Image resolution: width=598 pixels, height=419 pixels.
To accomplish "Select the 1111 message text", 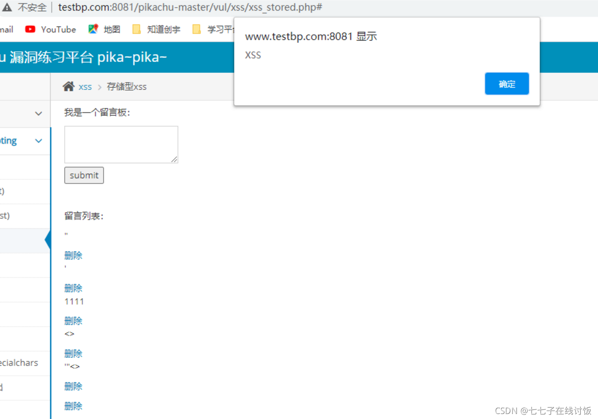I will point(74,301).
